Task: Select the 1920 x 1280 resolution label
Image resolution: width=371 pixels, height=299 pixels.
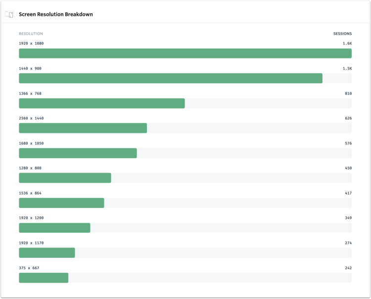Action: point(31,218)
